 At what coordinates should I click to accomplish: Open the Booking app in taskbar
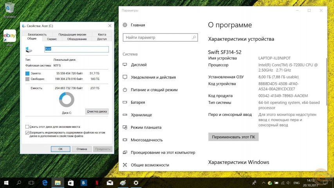click(x=84, y=183)
